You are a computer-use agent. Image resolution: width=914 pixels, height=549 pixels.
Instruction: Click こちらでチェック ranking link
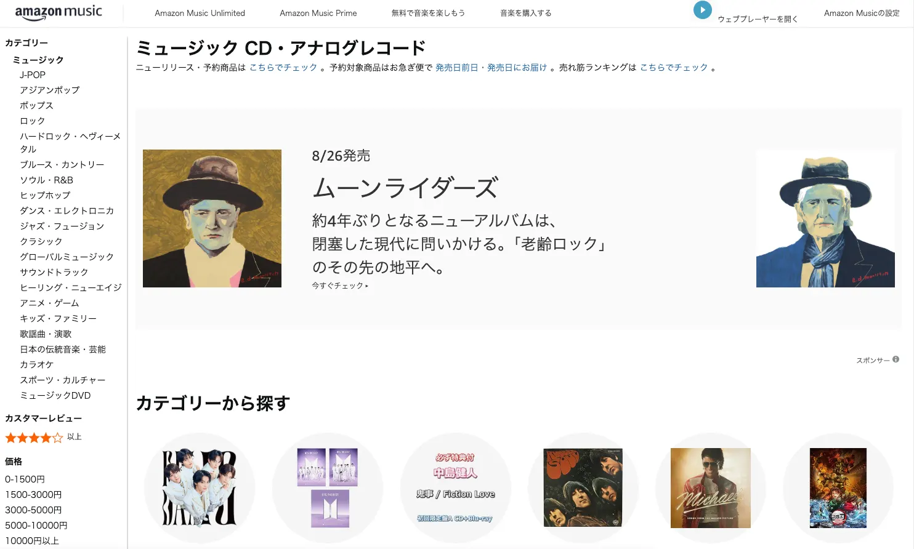674,68
